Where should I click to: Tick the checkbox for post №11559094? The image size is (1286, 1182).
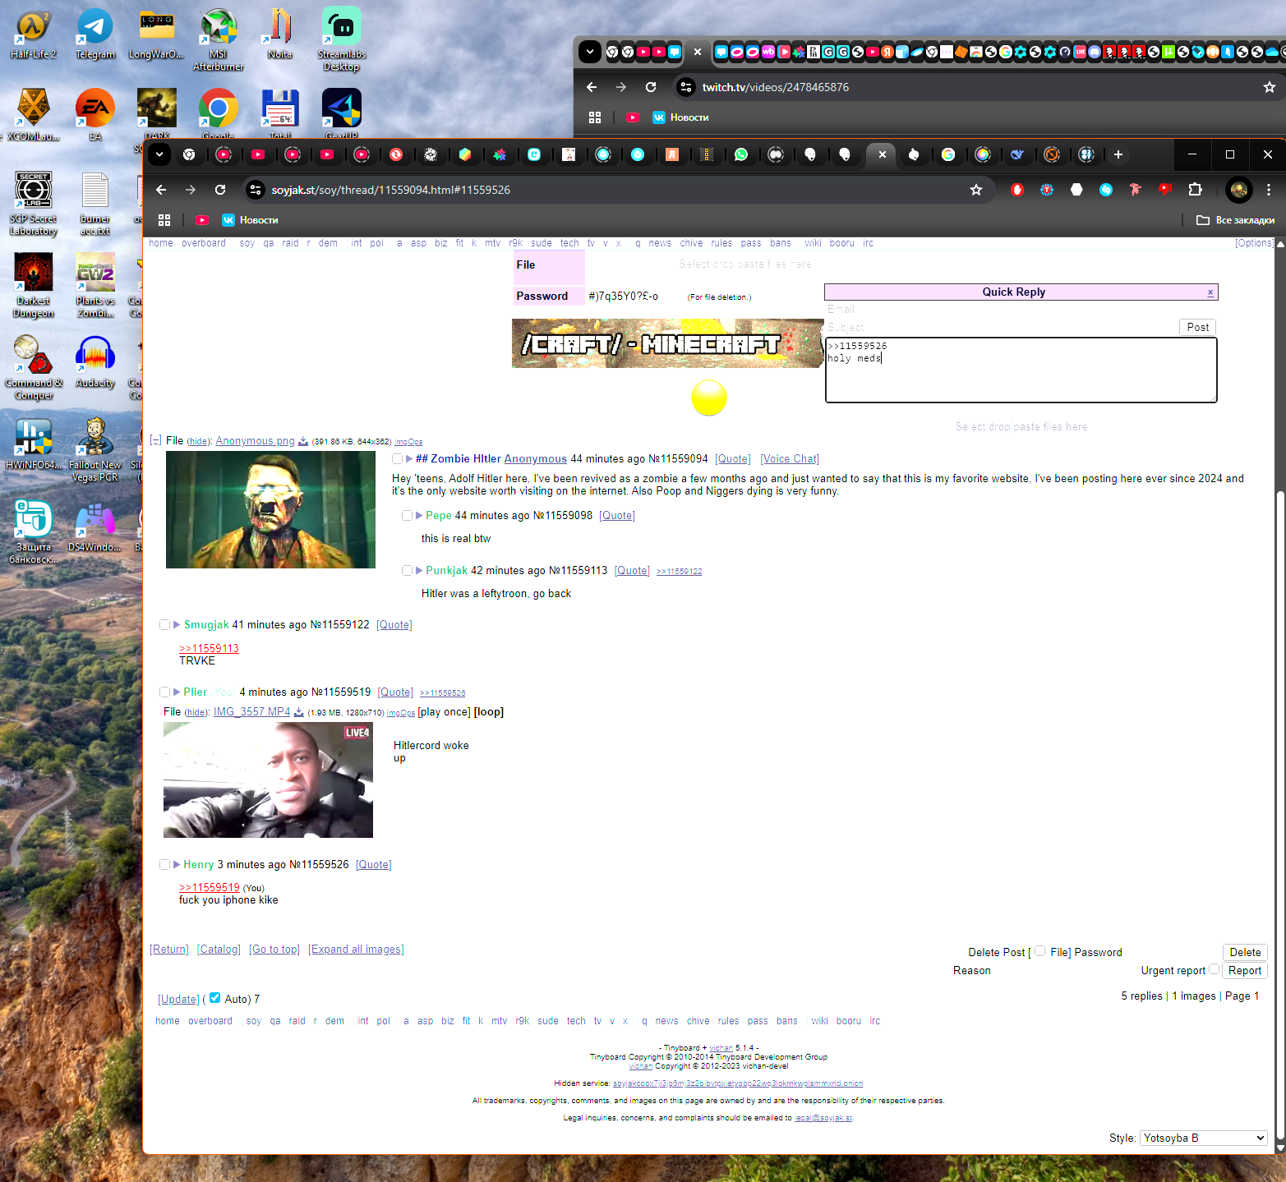398,459
